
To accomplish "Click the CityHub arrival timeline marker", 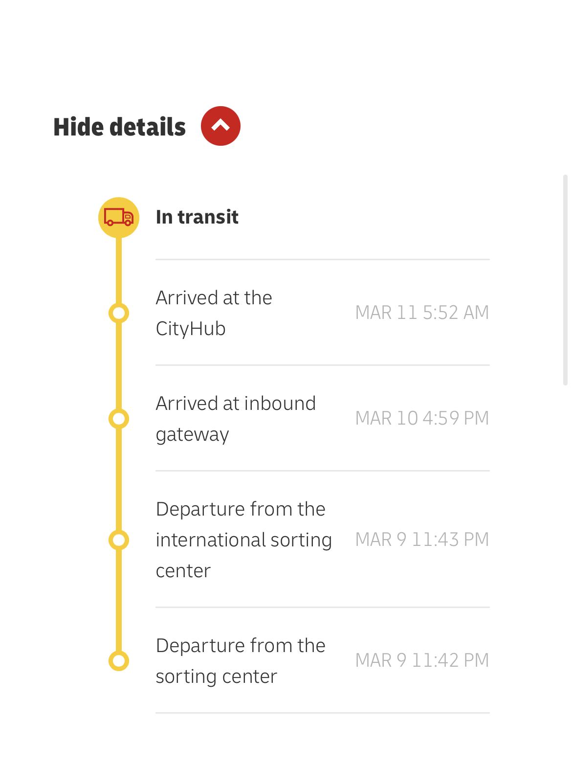I will pos(119,313).
